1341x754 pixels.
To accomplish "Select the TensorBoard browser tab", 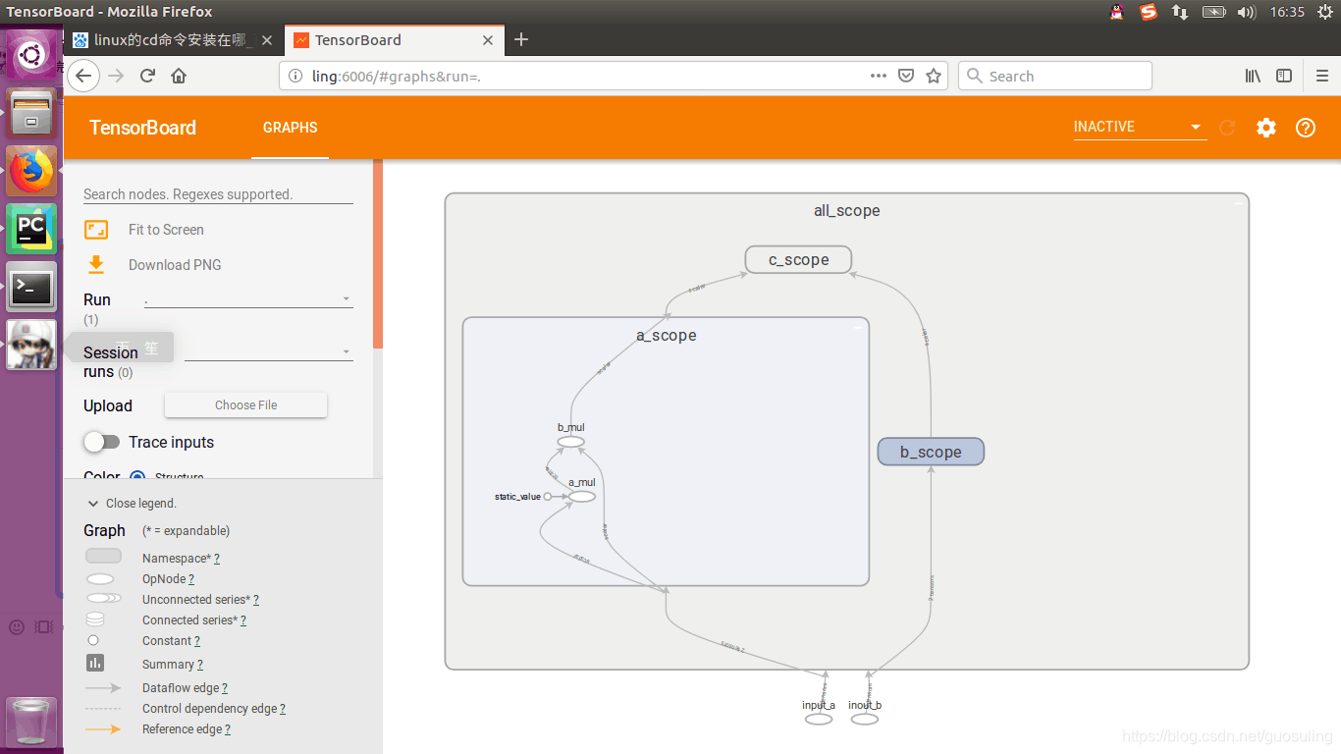I will click(393, 40).
